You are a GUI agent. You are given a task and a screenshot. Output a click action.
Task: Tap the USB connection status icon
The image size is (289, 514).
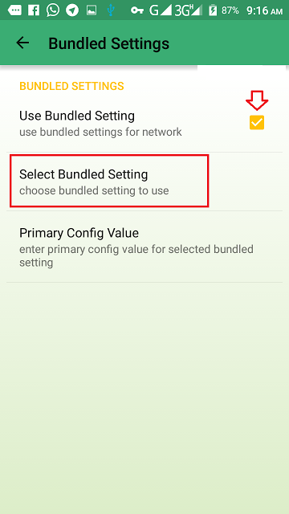click(x=111, y=10)
